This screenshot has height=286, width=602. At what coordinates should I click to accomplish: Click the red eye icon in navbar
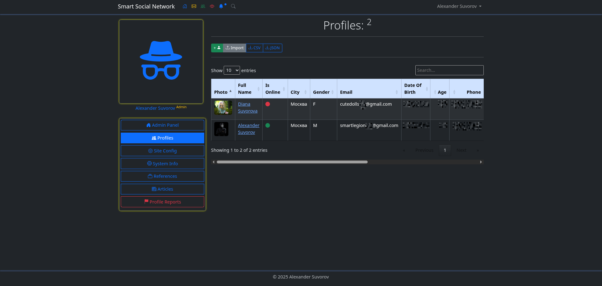212,6
